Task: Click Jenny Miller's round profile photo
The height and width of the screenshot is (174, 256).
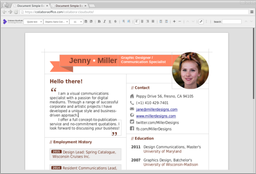Action: (190, 70)
